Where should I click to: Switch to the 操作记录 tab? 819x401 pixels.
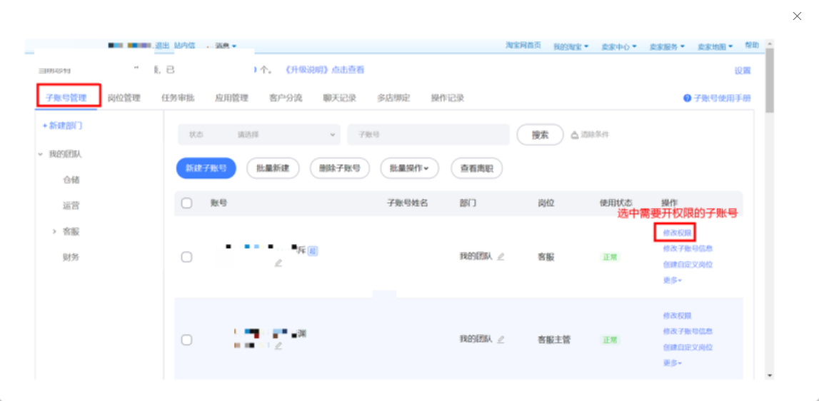(448, 98)
